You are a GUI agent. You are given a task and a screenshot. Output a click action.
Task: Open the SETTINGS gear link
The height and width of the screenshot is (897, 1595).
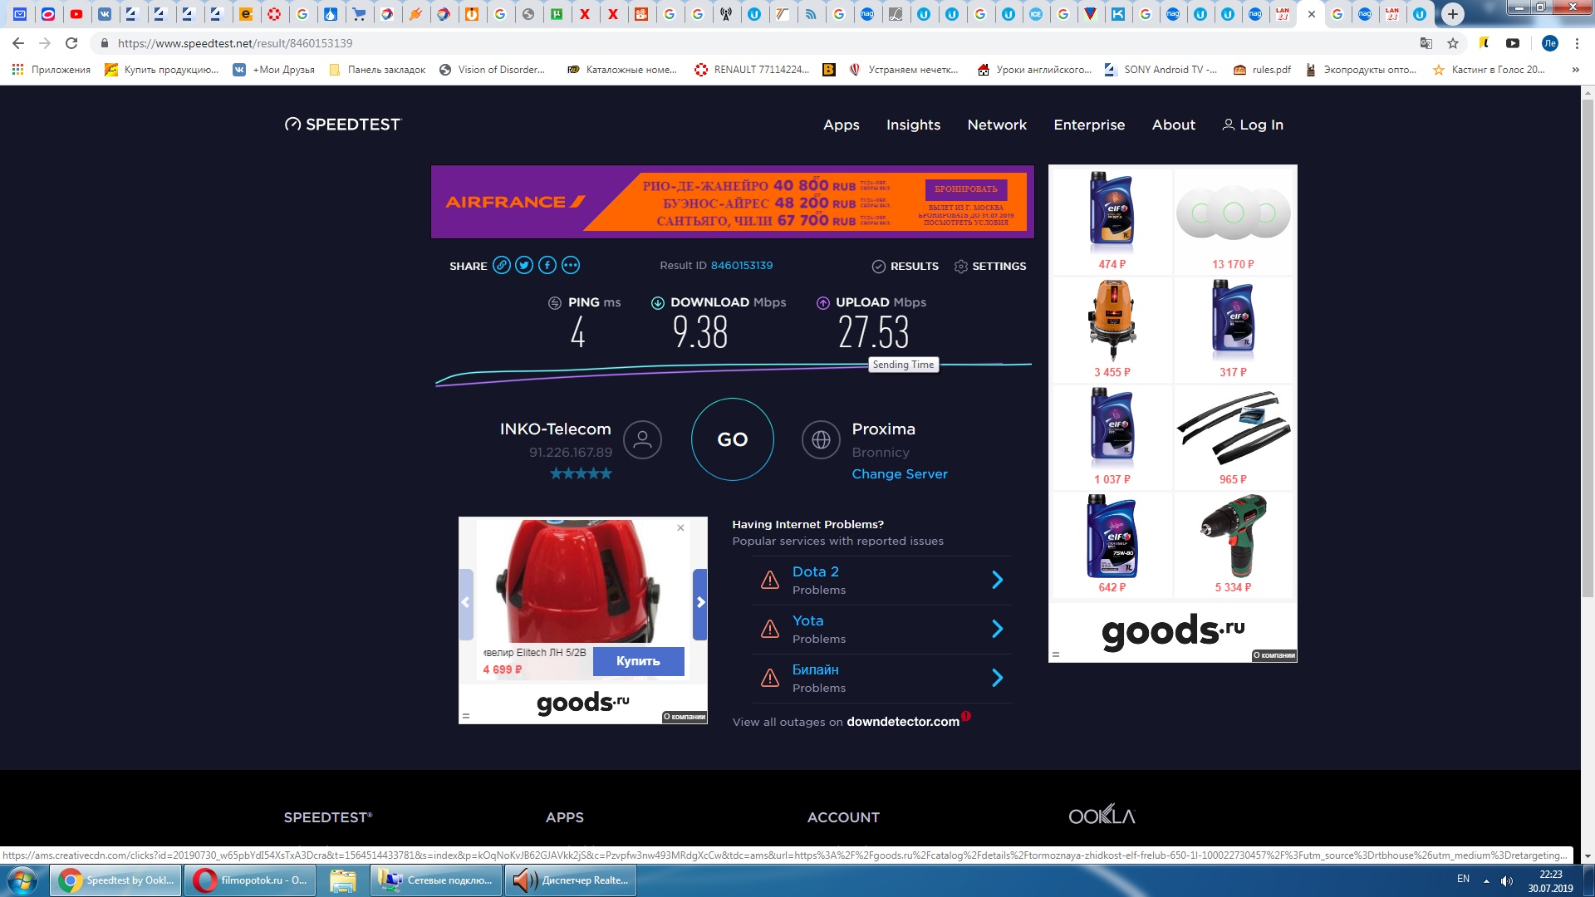(x=990, y=266)
